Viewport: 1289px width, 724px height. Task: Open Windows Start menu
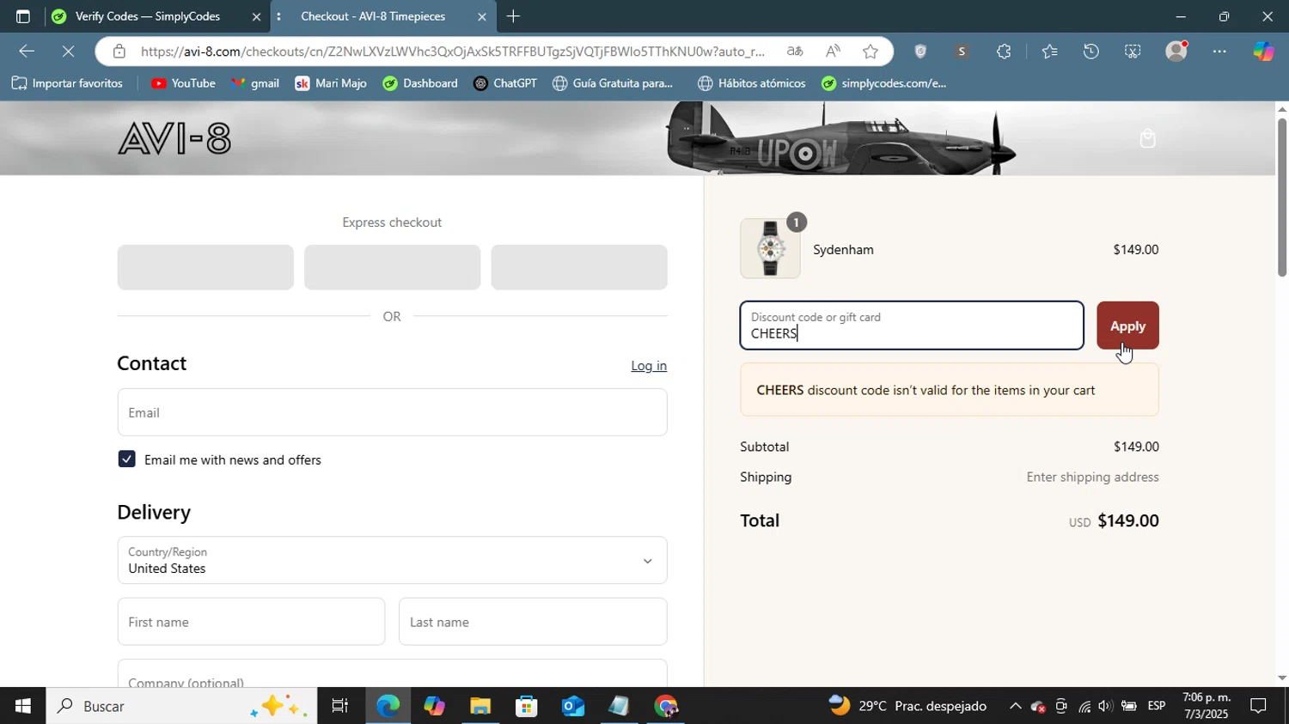23,706
